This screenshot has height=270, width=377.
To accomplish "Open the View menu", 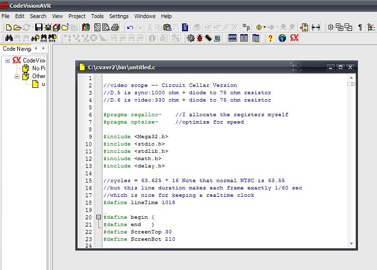I will (x=57, y=16).
